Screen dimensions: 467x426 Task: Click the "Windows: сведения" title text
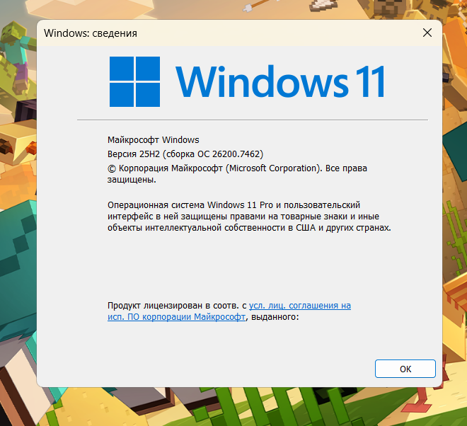tap(91, 33)
